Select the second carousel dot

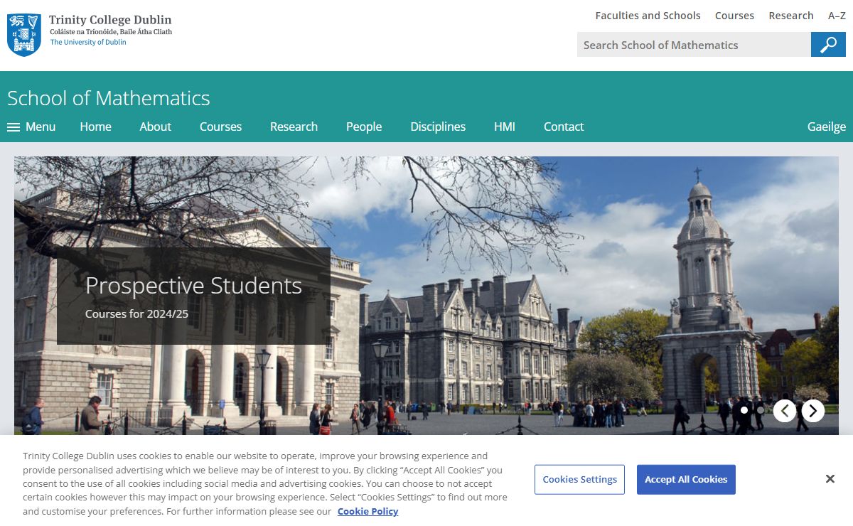761,410
